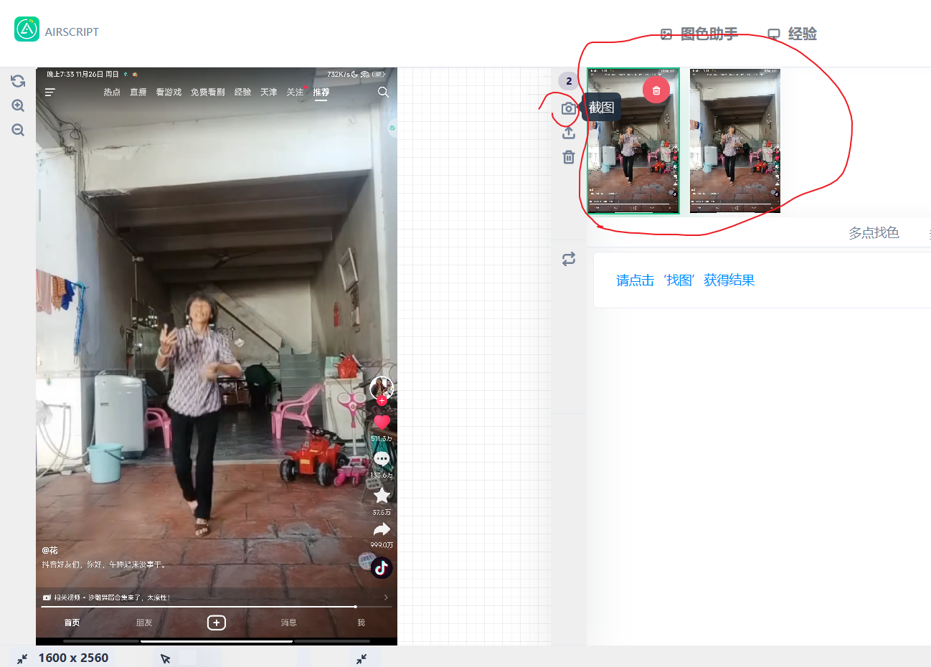Switch to the 直播 tab
The height and width of the screenshot is (667, 931).
click(x=138, y=93)
